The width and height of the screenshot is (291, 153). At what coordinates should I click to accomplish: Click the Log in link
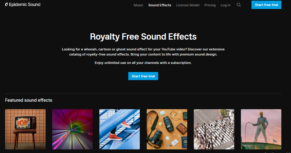(x=225, y=5)
